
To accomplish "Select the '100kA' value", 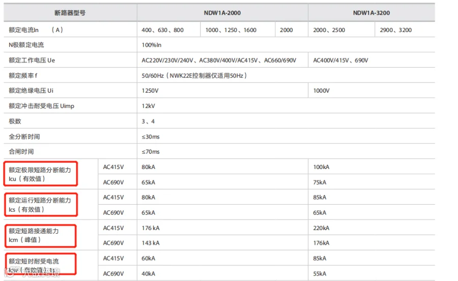I will (x=321, y=167).
